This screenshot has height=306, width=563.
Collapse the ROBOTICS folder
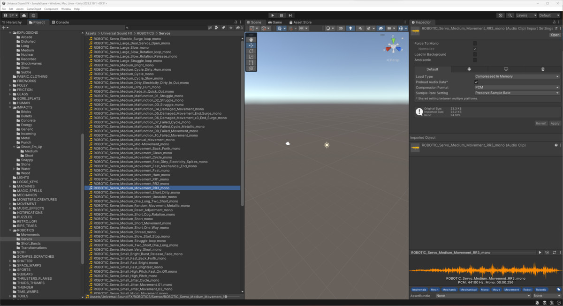click(10, 231)
